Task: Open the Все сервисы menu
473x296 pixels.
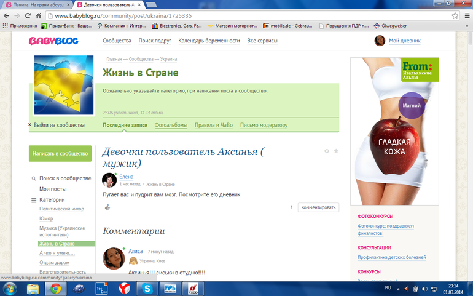Action: (x=262, y=41)
